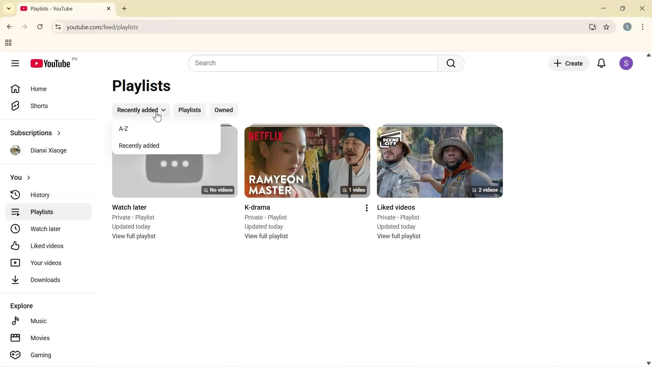Image resolution: width=652 pixels, height=367 pixels.
Task: Open the three-dot menu on K-drama playlist
Action: coord(366,208)
